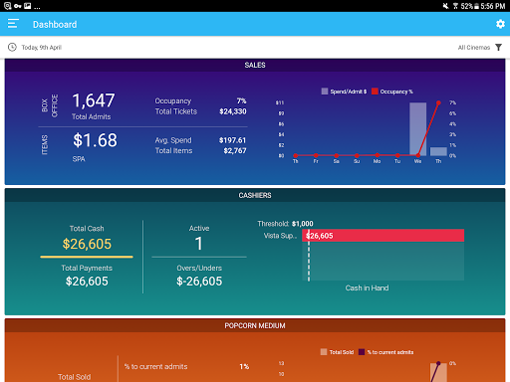Toggle the % to current admits legend
Image resolution: width=510 pixels, height=382 pixels.
386,352
